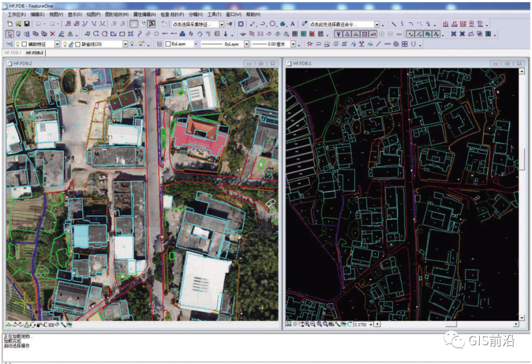The width and height of the screenshot is (532, 364).
Task: Click the undo arrow icon
Action: coord(38,24)
